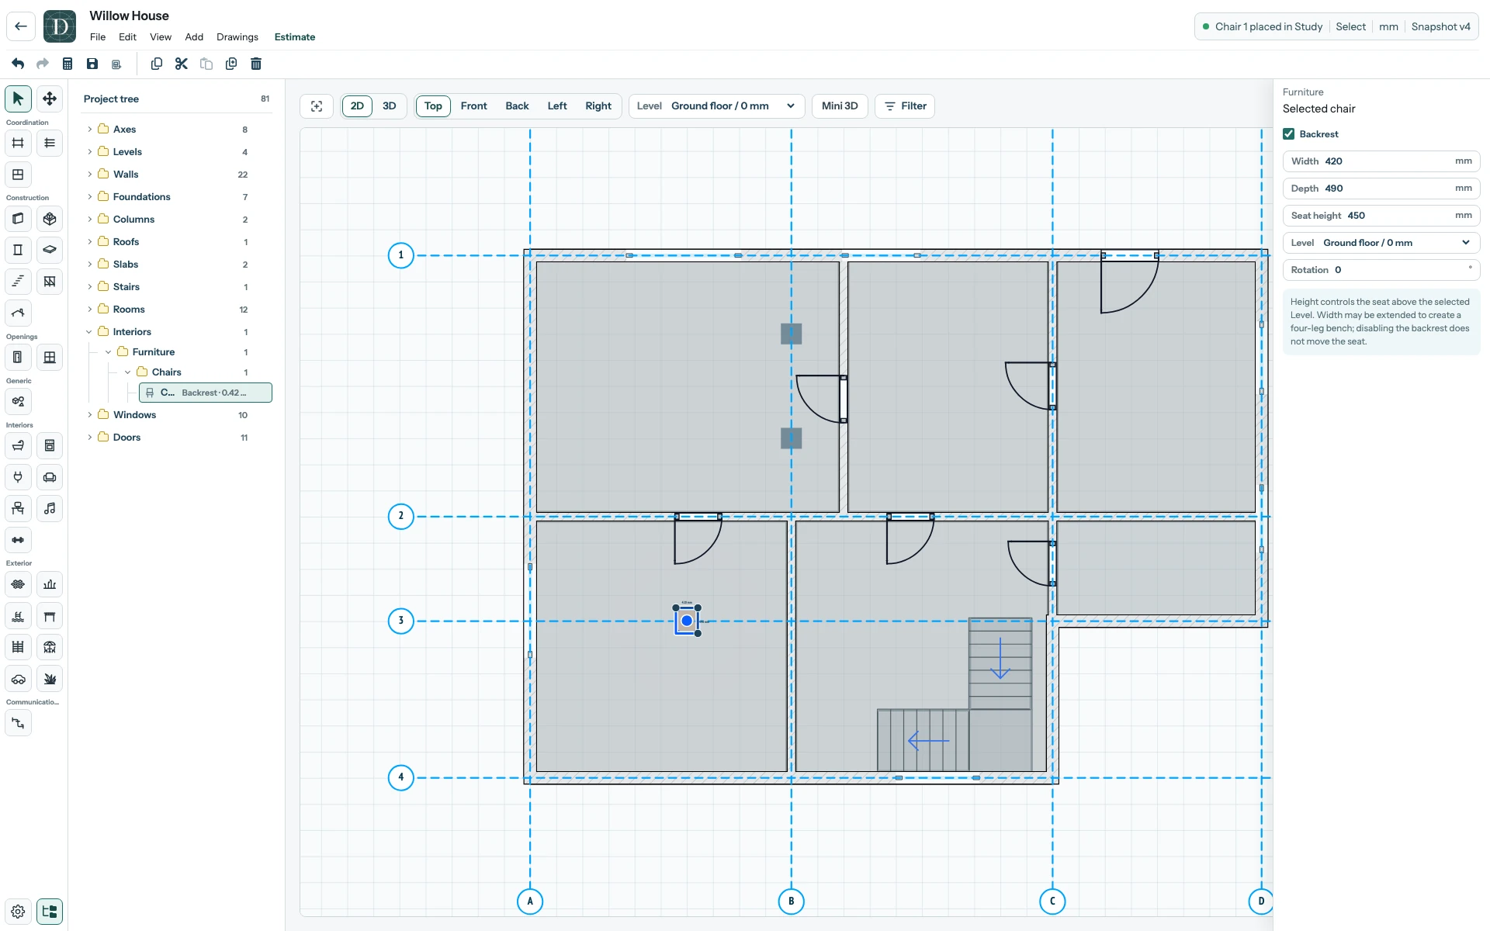Select the Top view
Image resolution: width=1490 pixels, height=931 pixels.
click(x=433, y=106)
